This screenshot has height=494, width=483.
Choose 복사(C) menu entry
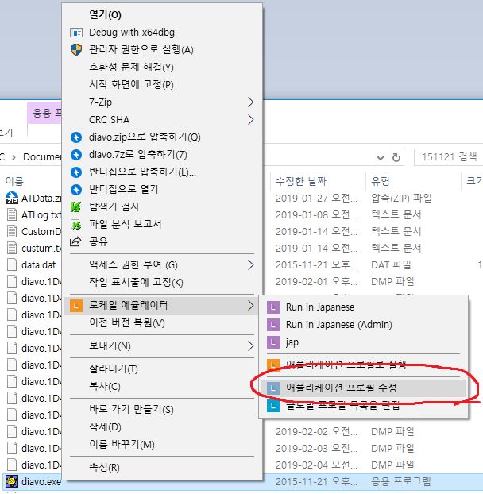[163, 387]
